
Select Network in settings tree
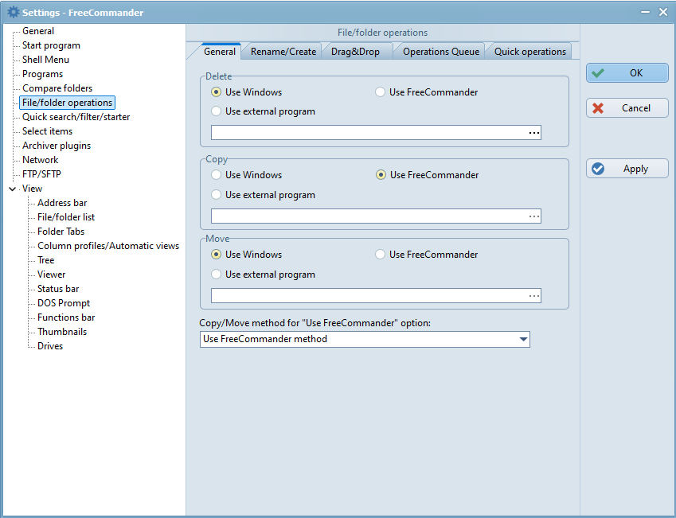point(40,160)
